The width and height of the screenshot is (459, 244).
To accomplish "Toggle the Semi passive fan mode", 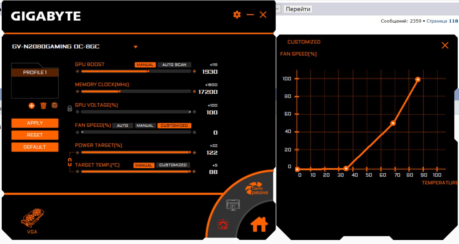I will (x=257, y=188).
